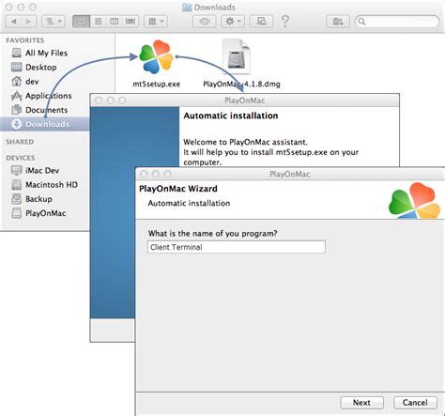Switch Finder to column view

pos(115,22)
